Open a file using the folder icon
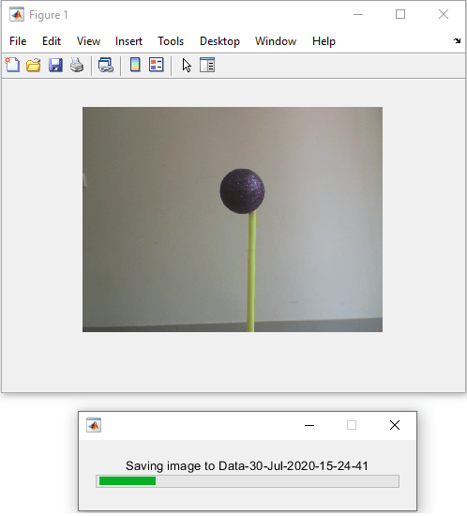 [34, 65]
